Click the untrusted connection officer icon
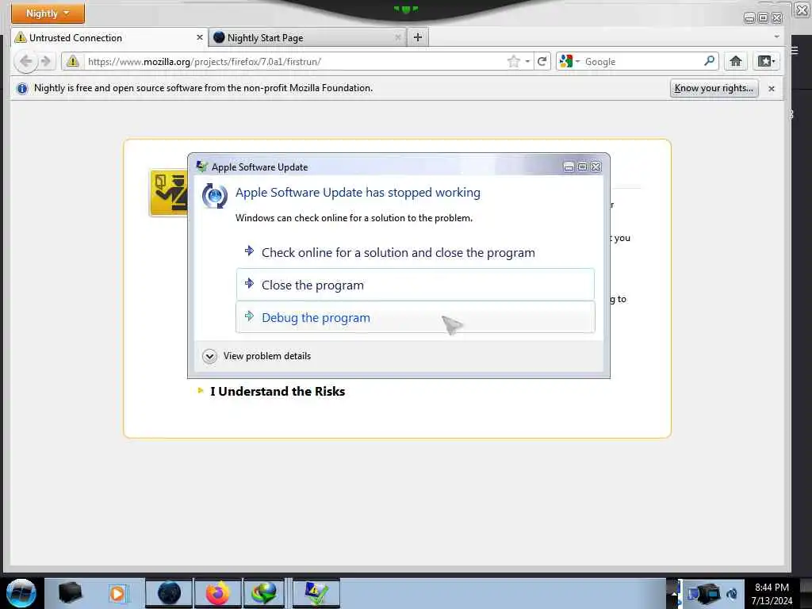Image resolution: width=812 pixels, height=609 pixels. [168, 193]
